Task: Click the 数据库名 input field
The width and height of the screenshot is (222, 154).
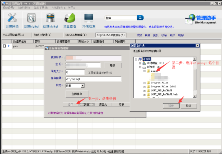Action: click(x=94, y=58)
